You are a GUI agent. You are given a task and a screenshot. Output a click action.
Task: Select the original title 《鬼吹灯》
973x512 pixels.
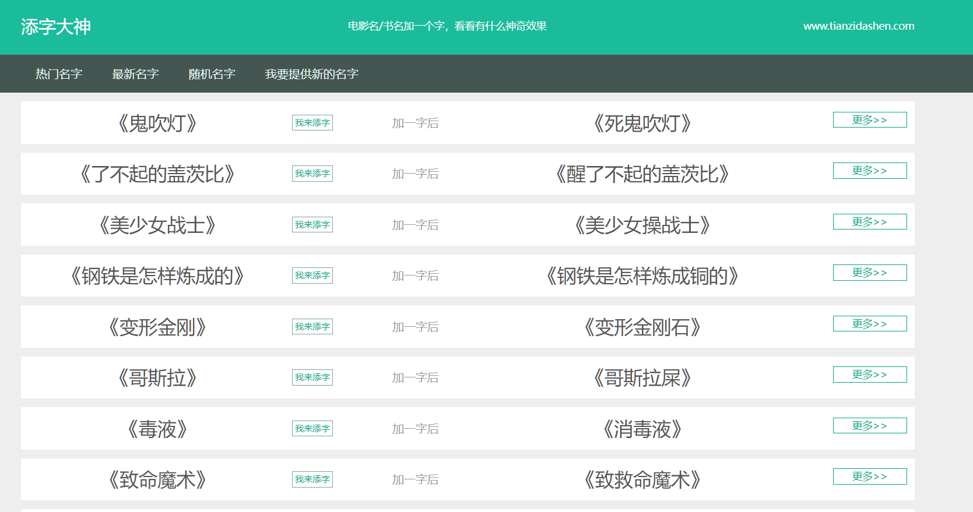point(157,123)
